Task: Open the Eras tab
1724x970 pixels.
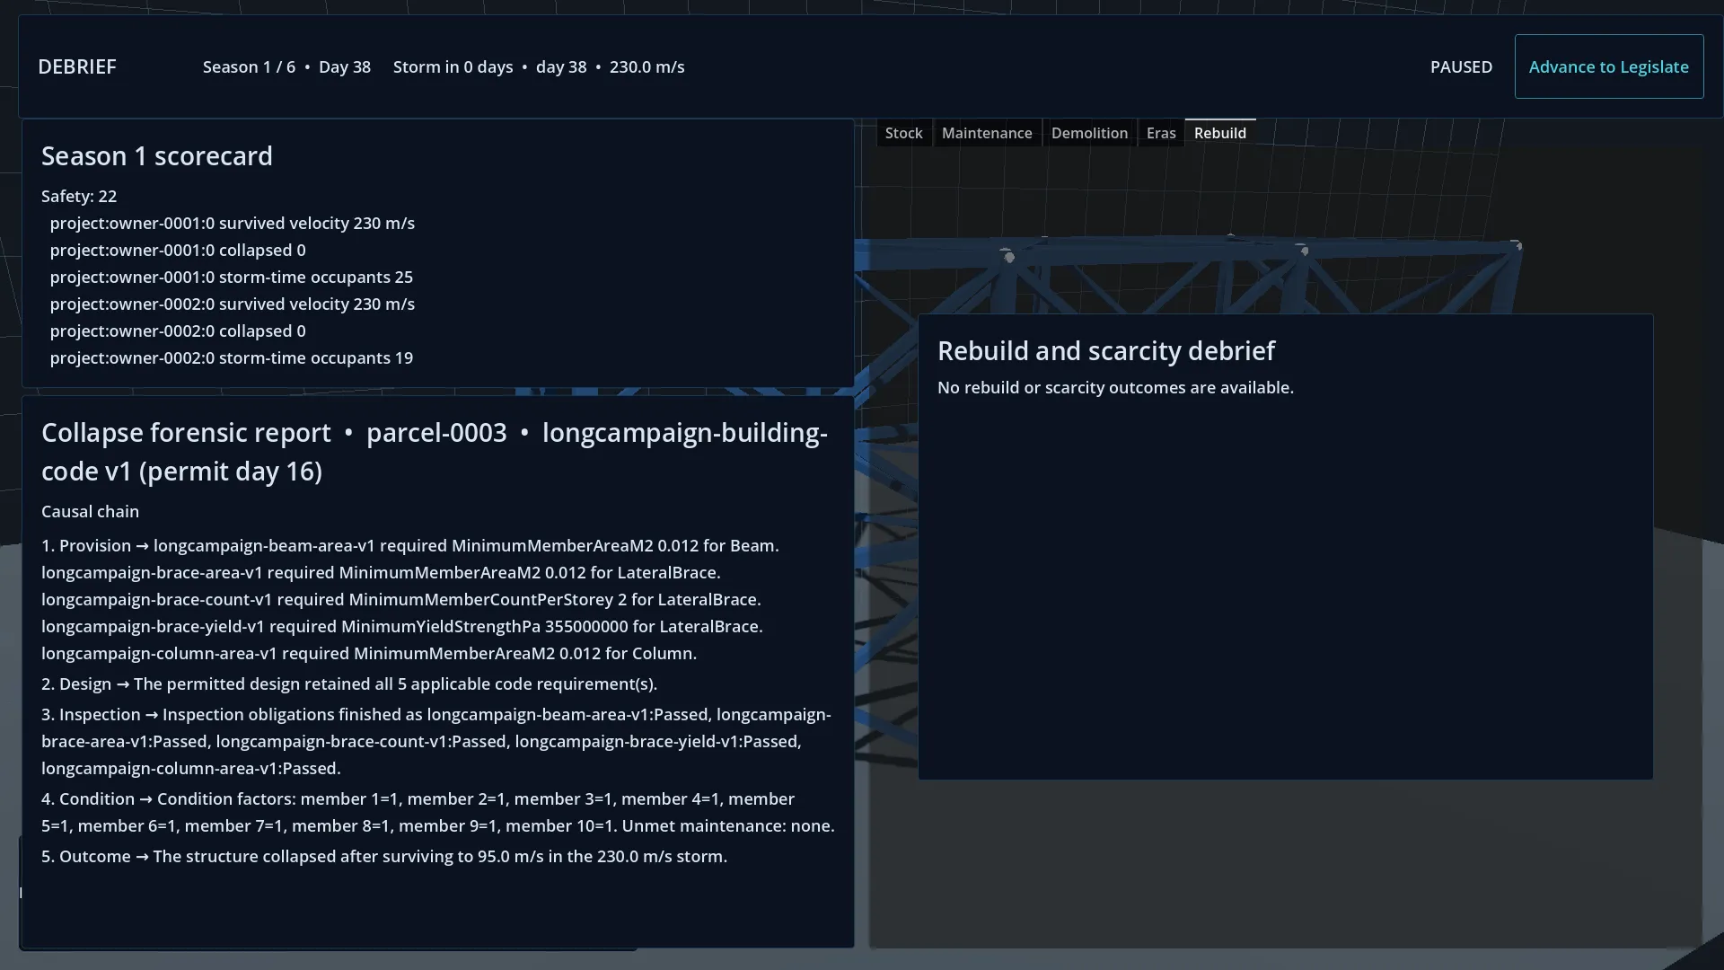Action: click(1161, 133)
